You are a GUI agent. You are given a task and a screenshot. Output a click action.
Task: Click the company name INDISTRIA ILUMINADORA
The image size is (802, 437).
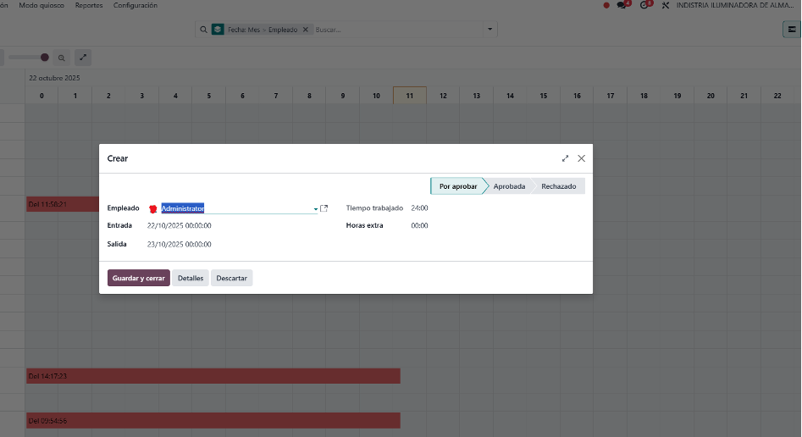pos(735,5)
